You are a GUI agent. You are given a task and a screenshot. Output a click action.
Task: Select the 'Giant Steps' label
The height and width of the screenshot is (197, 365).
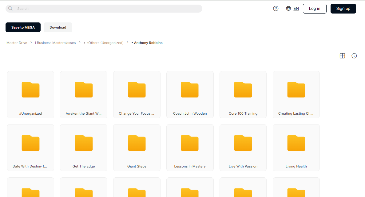click(x=137, y=166)
